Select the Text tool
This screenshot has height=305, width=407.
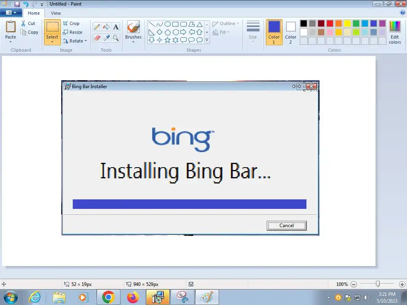[116, 27]
